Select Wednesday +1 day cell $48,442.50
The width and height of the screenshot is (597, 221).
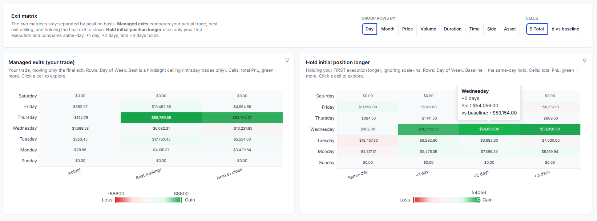tap(428, 129)
